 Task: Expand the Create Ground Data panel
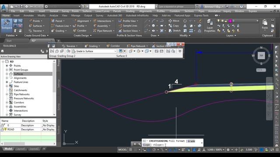click(x=36, y=36)
